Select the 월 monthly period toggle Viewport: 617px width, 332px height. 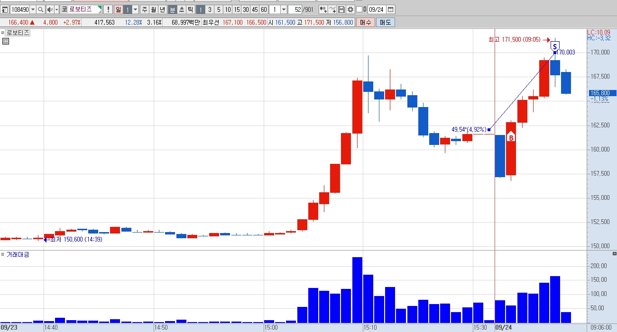click(x=154, y=9)
